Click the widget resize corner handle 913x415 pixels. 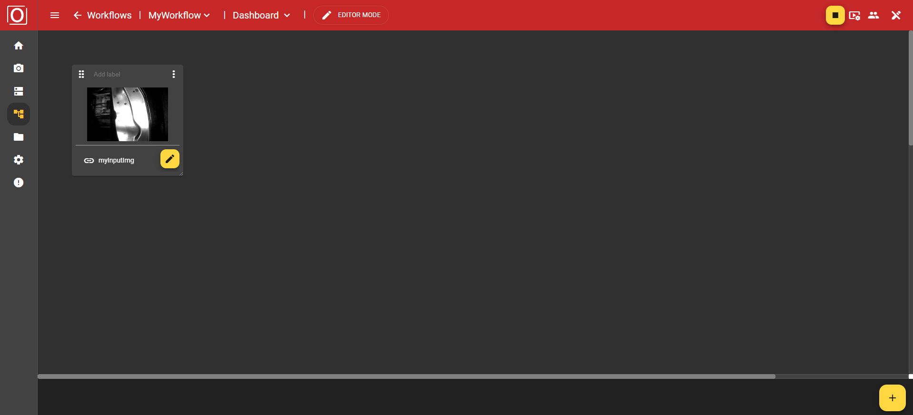[181, 174]
